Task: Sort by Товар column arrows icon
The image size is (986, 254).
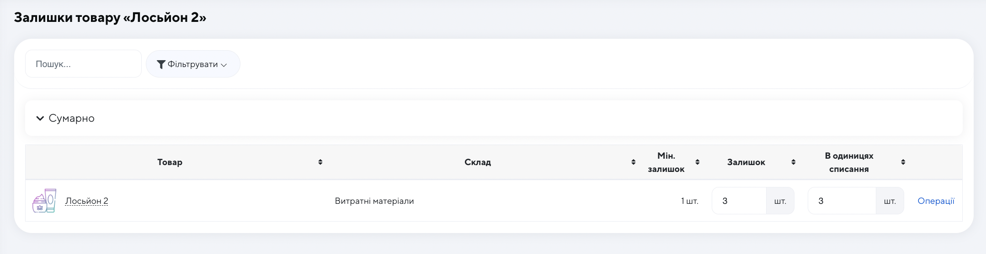Action: click(320, 162)
